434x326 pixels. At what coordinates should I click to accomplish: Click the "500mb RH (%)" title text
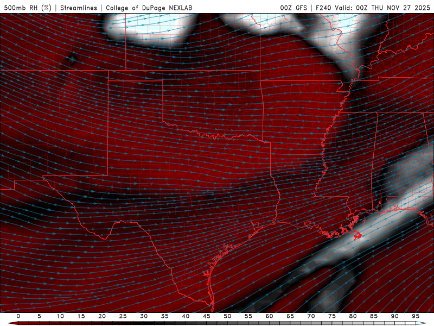[x=28, y=8]
